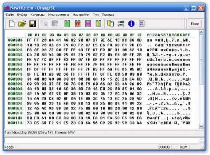Click the 'Ready' status text
Viewport: 210px width, 155px height.
9,147
